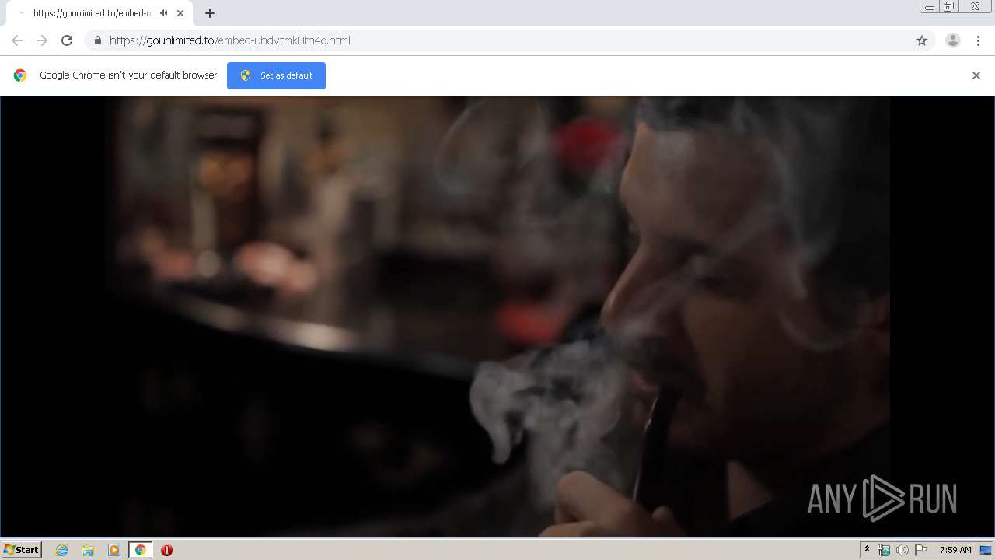Click the Show desktop button
Screen dimensions: 995x560
click(x=986, y=550)
